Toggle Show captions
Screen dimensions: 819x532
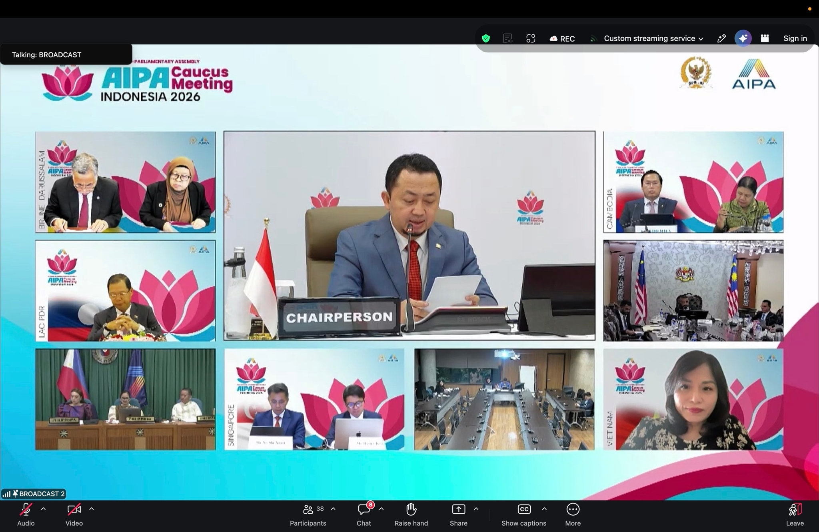tap(524, 515)
